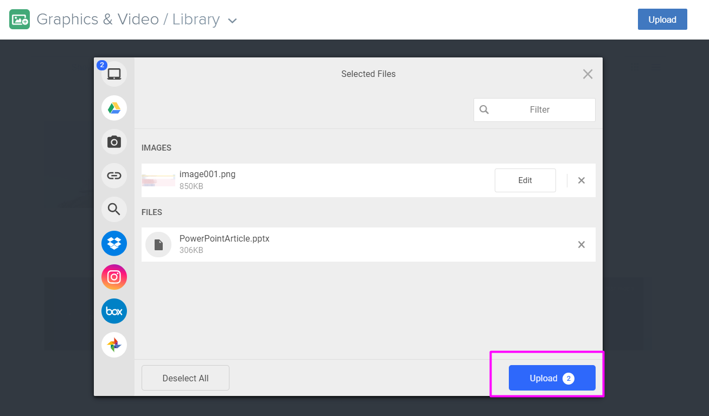Remove PowerPointArticle.pptx from the selection
The image size is (709, 416).
pos(581,244)
